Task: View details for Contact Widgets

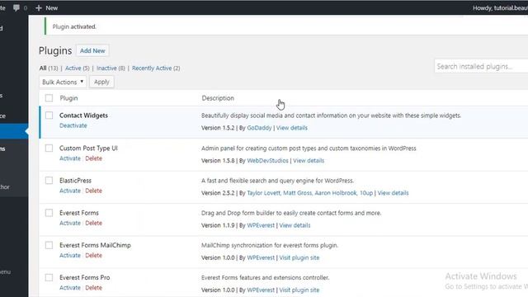Action: click(291, 128)
